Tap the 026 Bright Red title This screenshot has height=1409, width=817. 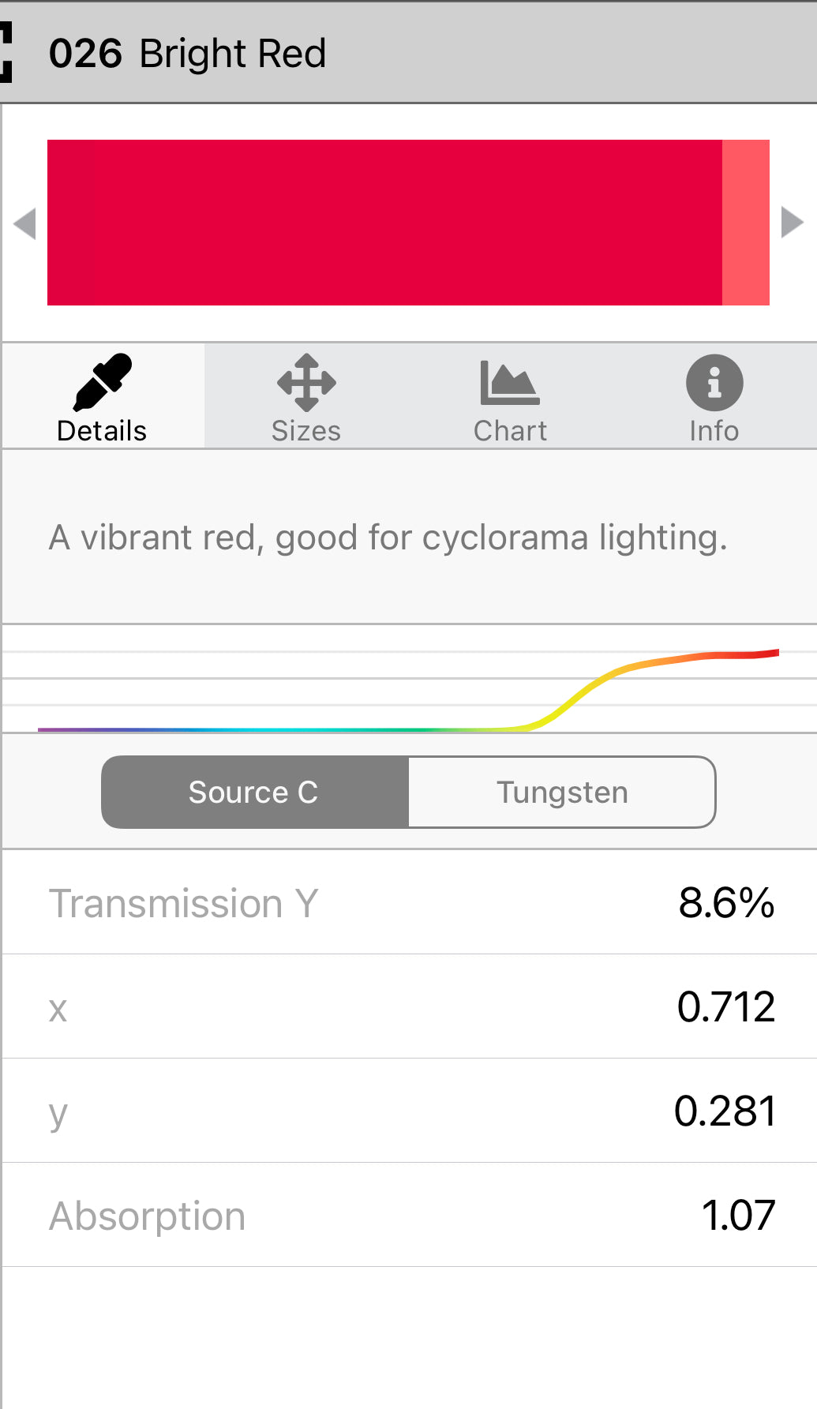click(x=188, y=54)
